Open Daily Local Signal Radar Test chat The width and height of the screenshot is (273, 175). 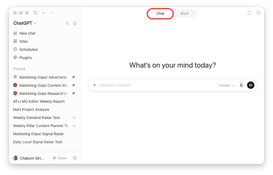(x=38, y=142)
